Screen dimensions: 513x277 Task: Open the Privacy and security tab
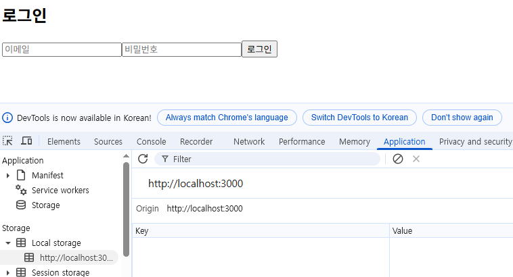tap(475, 141)
